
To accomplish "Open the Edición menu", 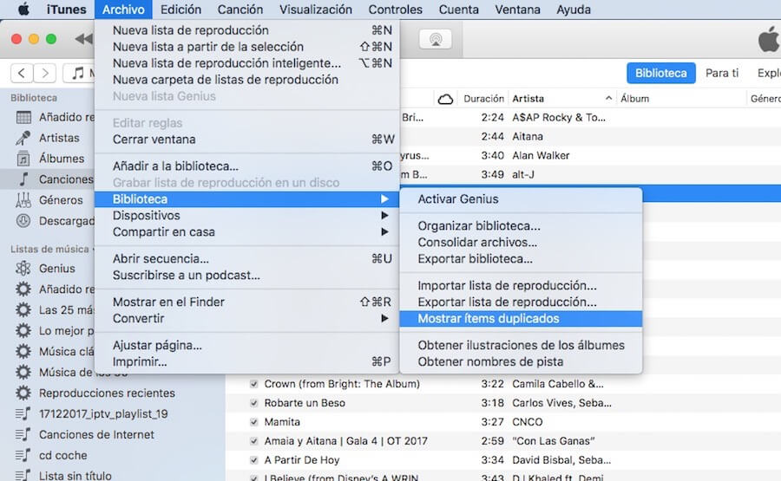I will pos(180,10).
